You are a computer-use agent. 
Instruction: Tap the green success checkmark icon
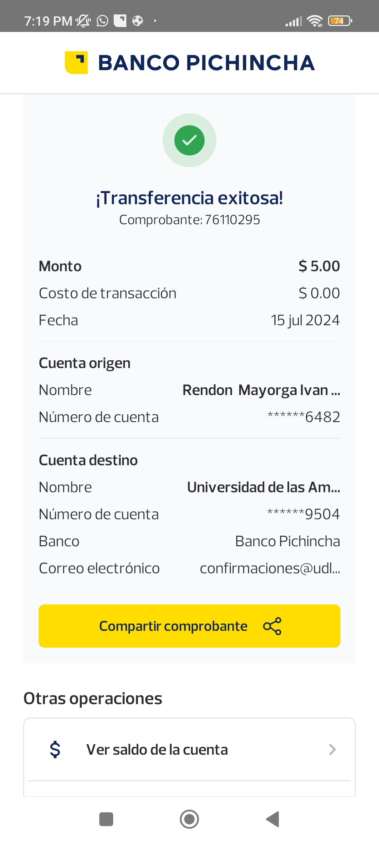[x=189, y=140]
